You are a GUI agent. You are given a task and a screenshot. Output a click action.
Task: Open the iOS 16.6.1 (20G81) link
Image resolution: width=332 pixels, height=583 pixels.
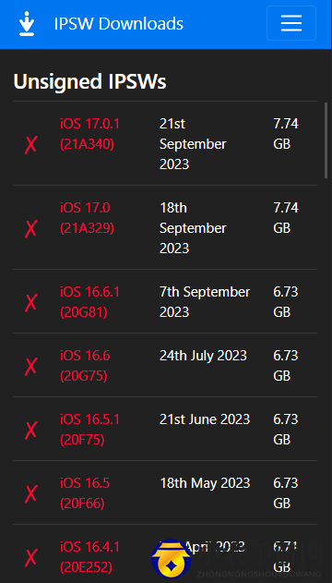pyautogui.click(x=89, y=302)
